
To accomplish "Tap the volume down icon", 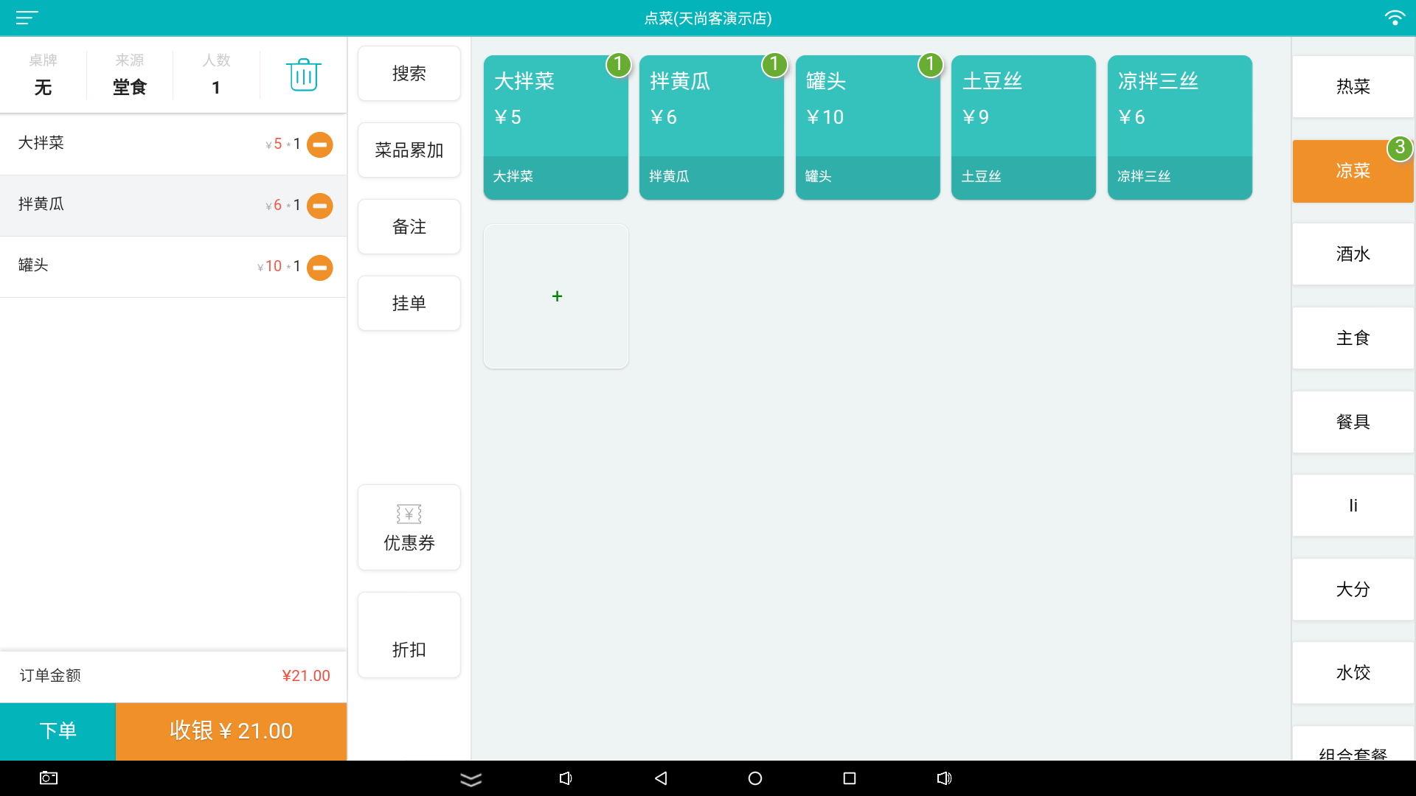I will coord(566,778).
